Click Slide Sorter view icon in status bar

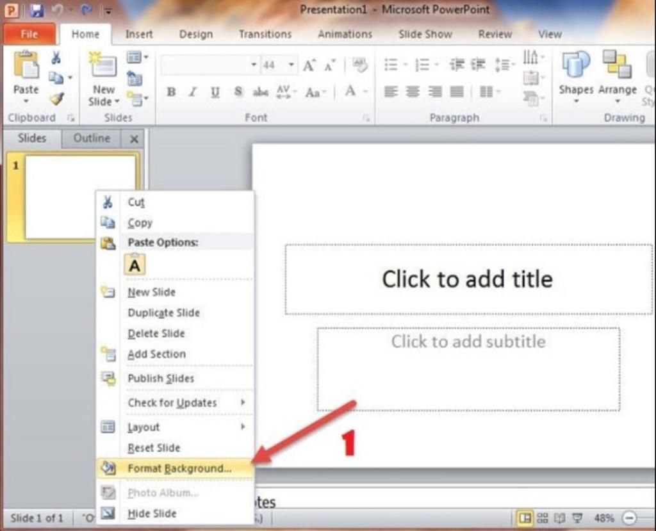coord(543,518)
